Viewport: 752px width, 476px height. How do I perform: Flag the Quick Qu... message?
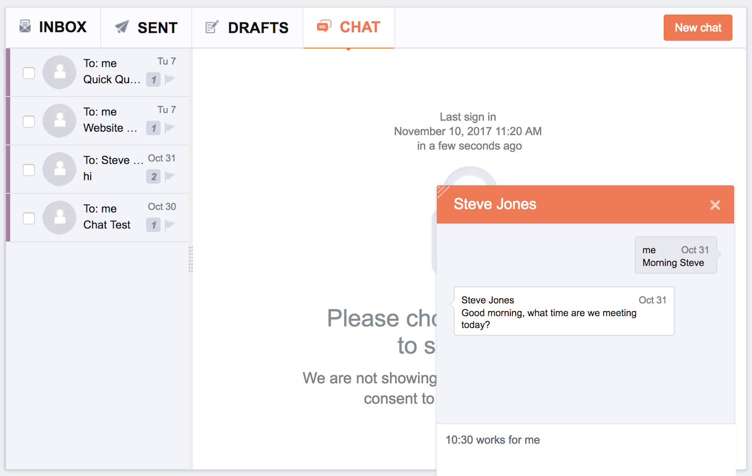pyautogui.click(x=170, y=80)
